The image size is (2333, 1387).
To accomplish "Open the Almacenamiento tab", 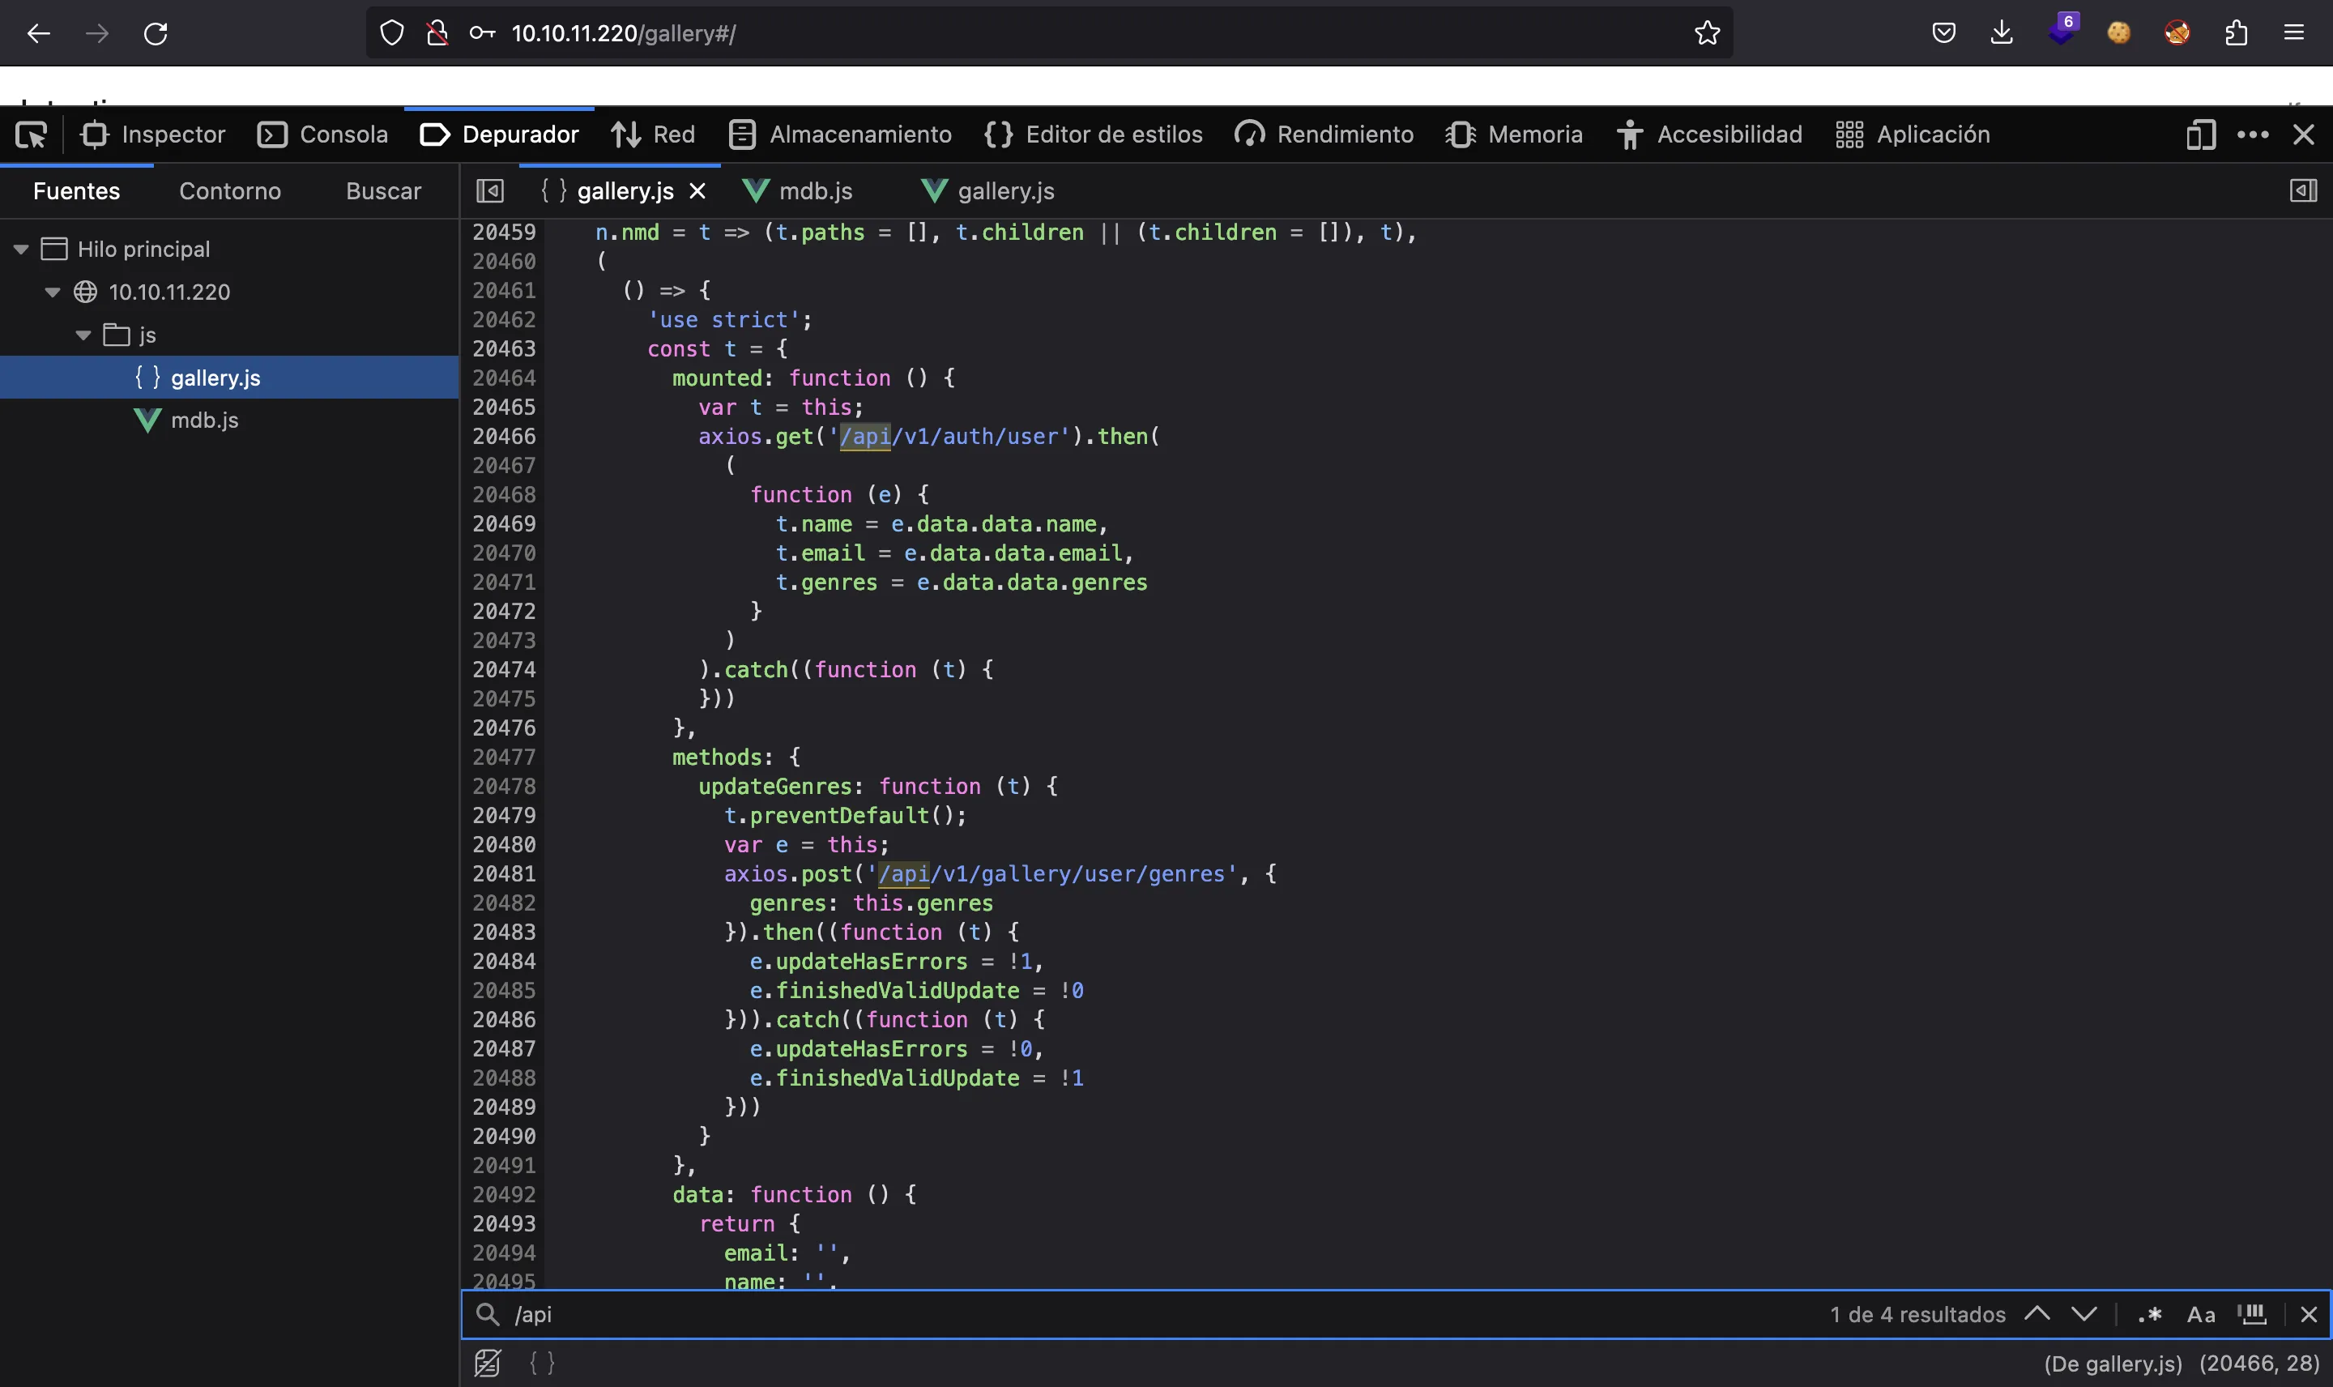I will point(840,135).
